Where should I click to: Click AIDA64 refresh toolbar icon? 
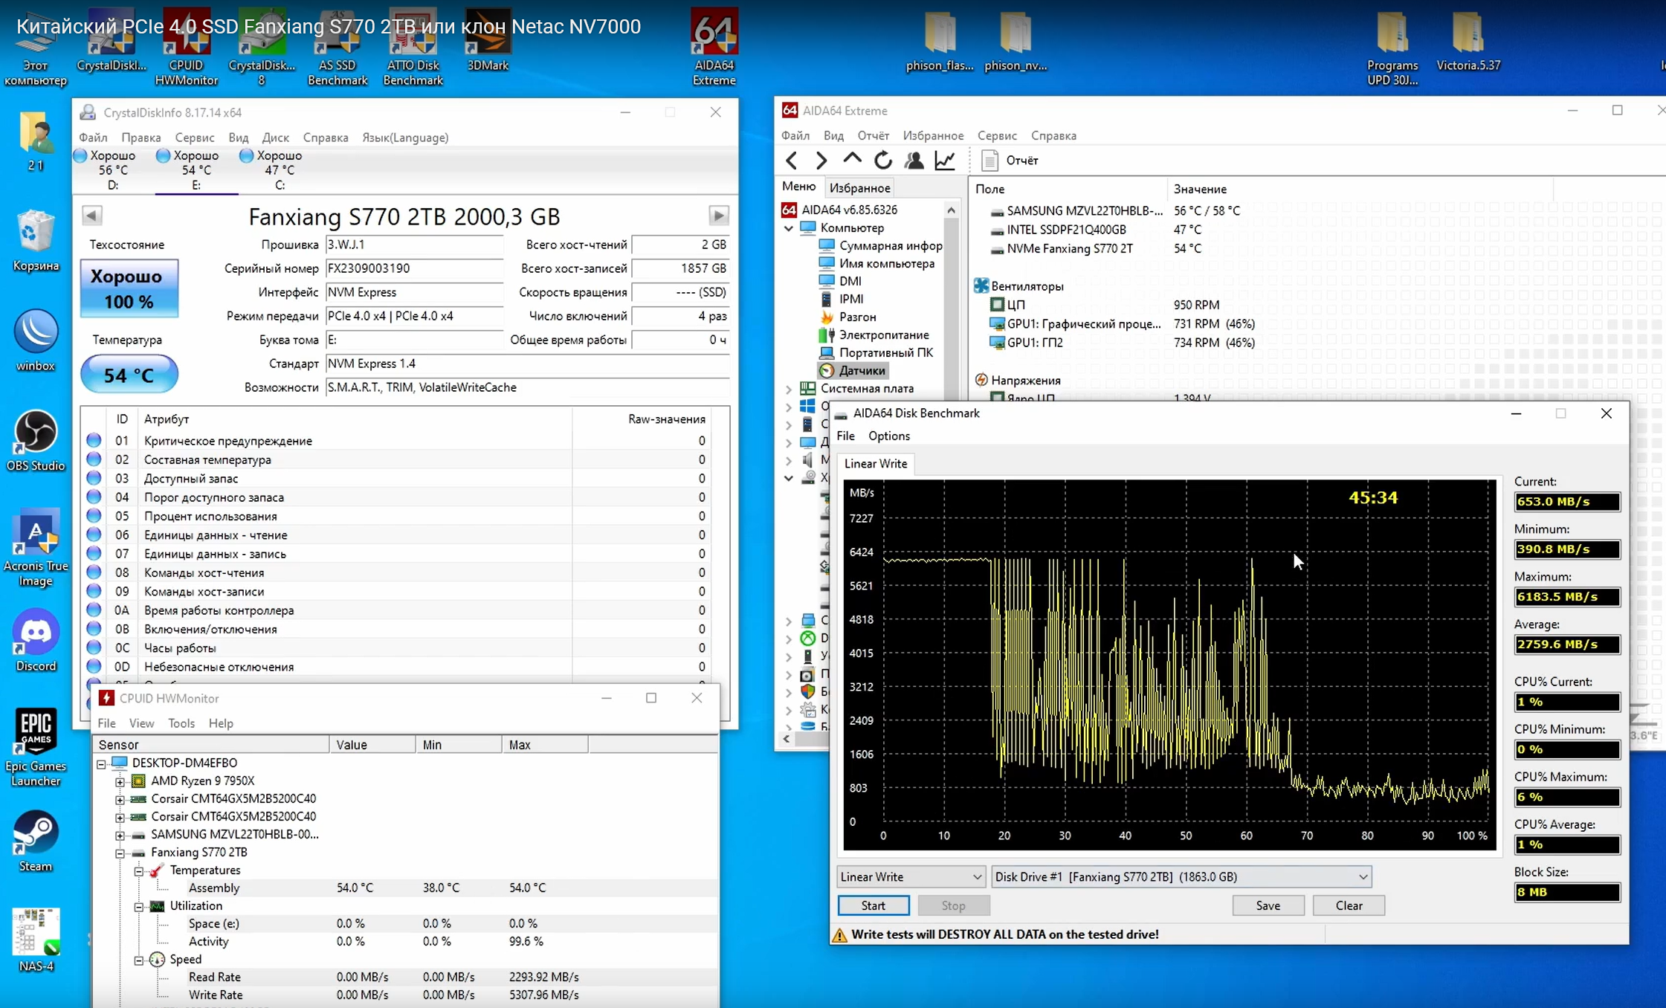[x=882, y=160]
